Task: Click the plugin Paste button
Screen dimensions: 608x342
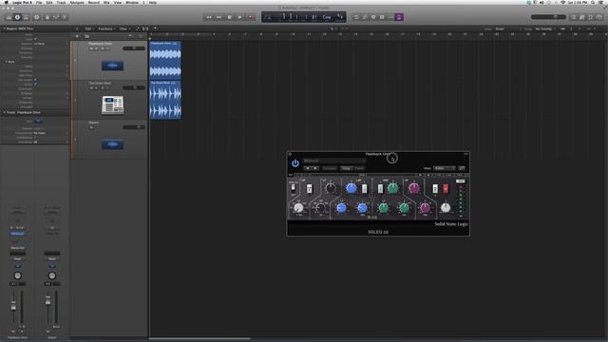Action: [359, 168]
